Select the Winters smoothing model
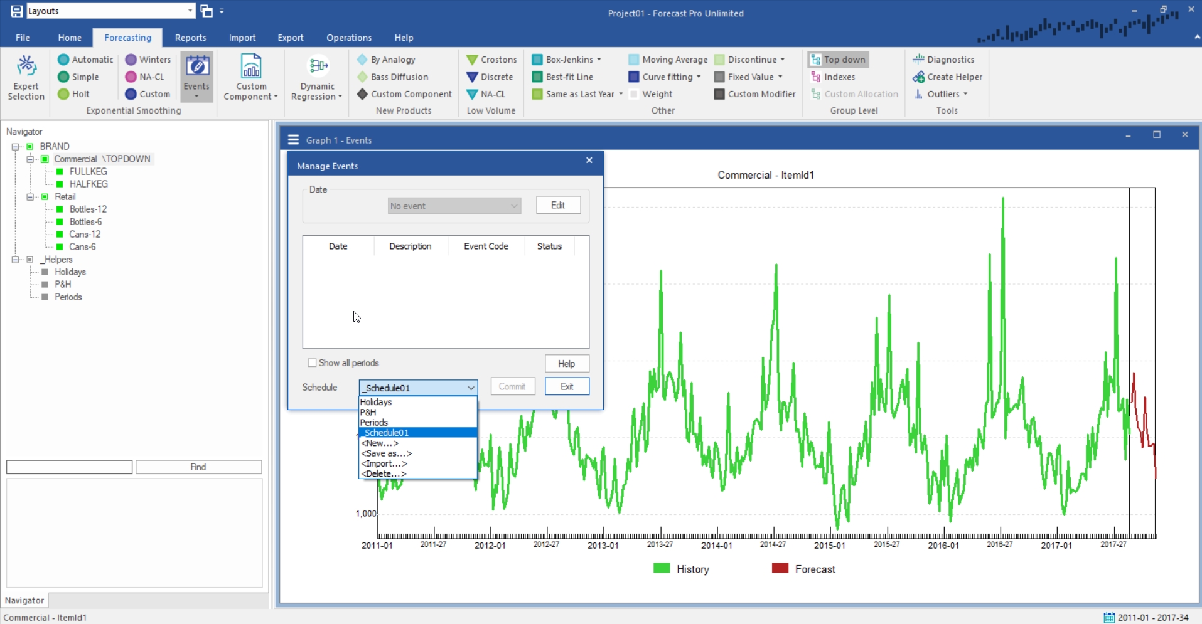 [148, 60]
